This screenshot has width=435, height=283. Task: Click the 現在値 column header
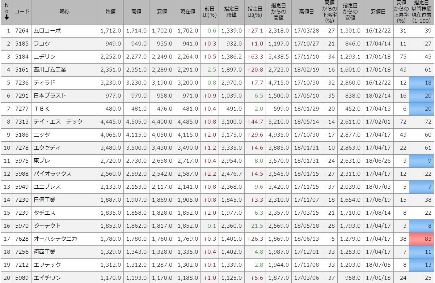[x=188, y=11]
